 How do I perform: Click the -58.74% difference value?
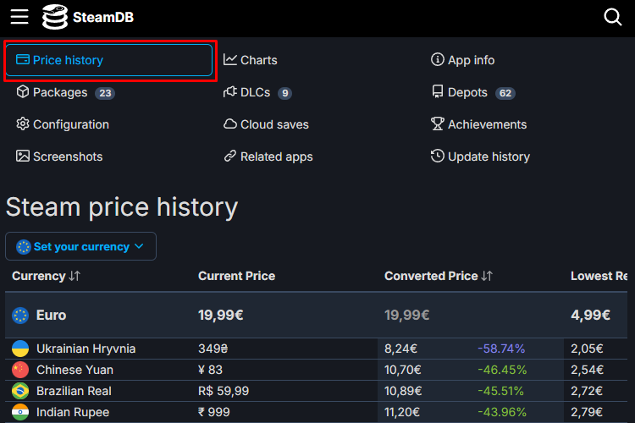[501, 349]
